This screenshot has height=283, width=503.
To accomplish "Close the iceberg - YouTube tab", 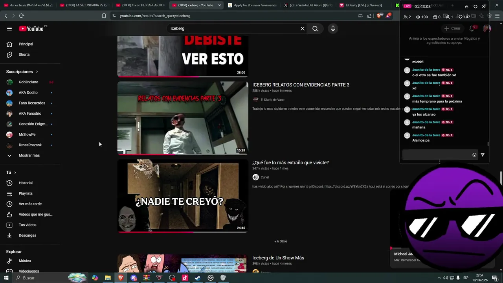I will (x=220, y=5).
